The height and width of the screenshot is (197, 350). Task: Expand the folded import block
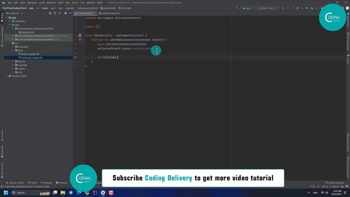tap(98, 27)
